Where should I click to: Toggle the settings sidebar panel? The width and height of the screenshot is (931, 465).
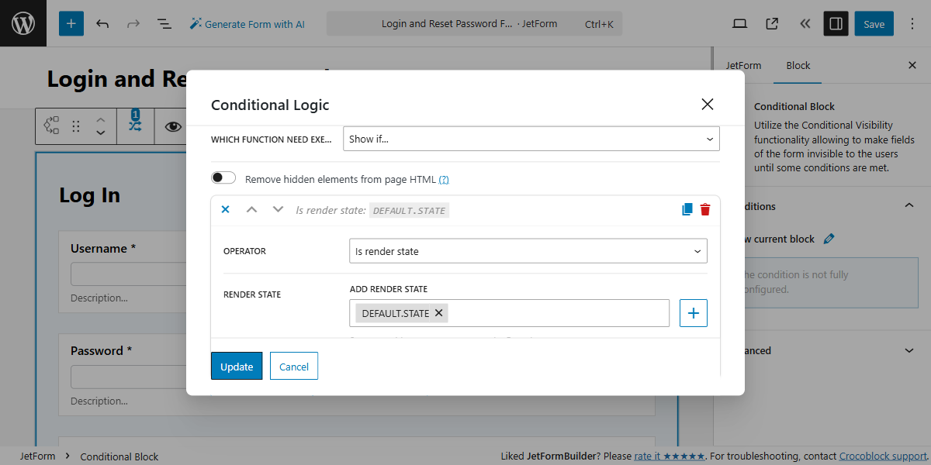(836, 24)
